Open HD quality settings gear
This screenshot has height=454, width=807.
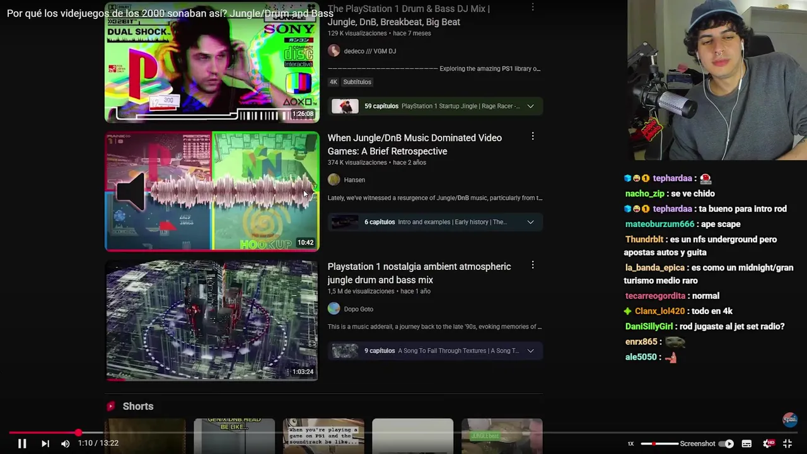(768, 444)
